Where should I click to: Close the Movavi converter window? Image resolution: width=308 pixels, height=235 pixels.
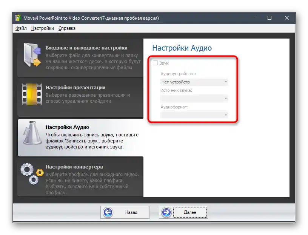[287, 18]
